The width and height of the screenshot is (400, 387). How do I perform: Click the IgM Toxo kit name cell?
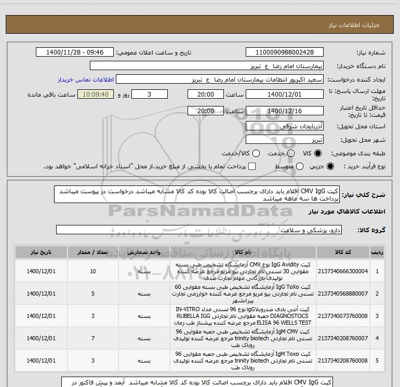[243, 361]
